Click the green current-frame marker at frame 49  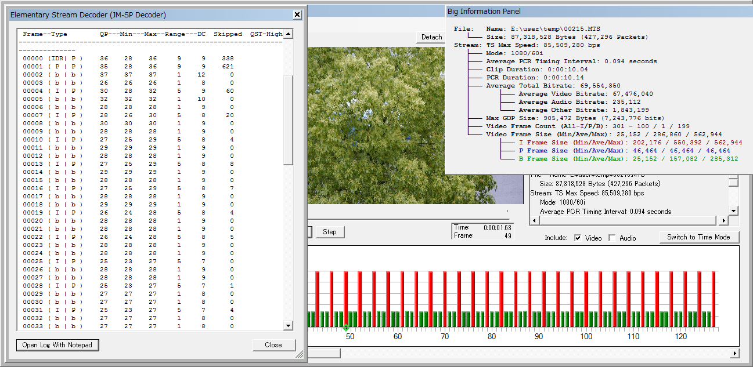[346, 328]
